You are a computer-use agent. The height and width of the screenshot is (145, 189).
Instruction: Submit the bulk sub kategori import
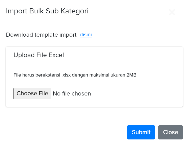[x=141, y=132]
